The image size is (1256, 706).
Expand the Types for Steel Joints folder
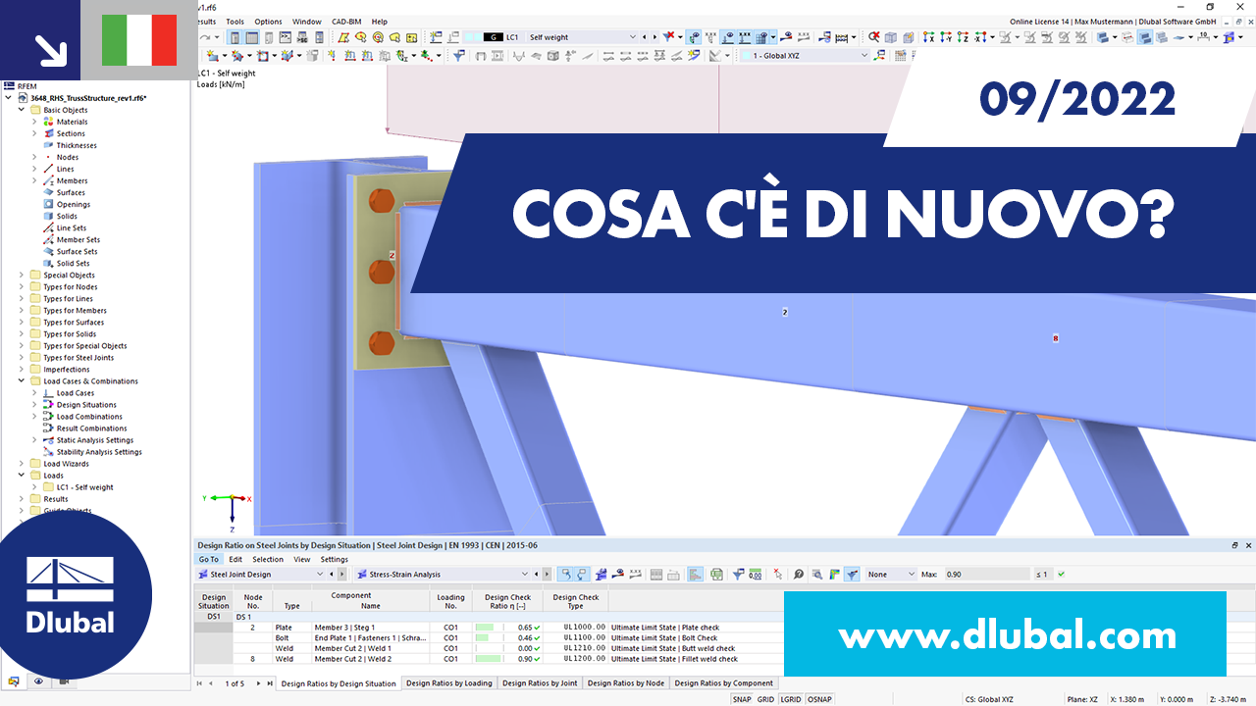pos(23,358)
